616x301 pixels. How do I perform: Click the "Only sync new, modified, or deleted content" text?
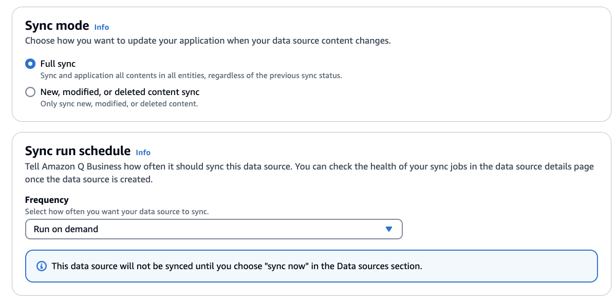point(119,104)
